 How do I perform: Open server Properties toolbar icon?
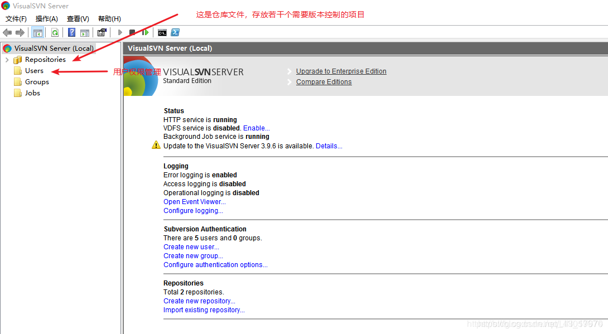102,32
